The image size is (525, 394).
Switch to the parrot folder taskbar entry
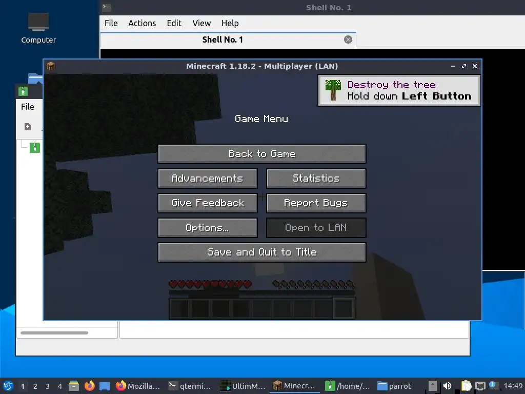pyautogui.click(x=394, y=386)
